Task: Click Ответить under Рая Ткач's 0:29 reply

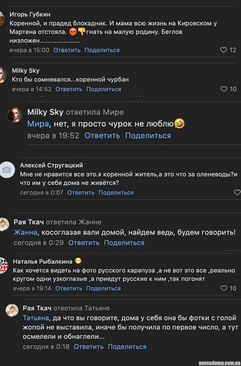Action: 84,243
